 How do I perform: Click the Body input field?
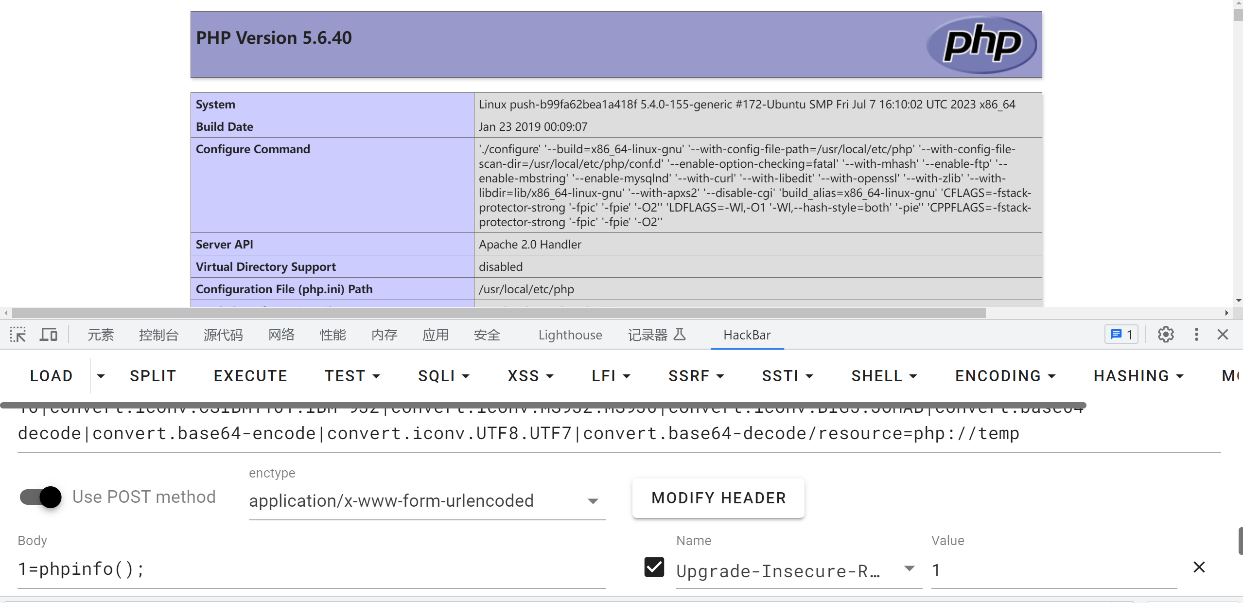coord(311,569)
